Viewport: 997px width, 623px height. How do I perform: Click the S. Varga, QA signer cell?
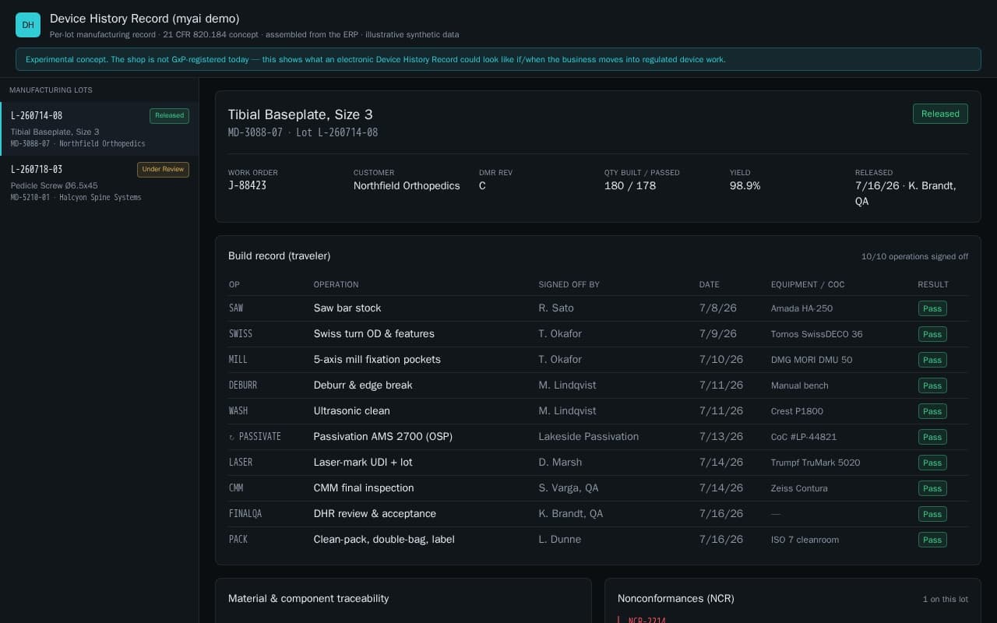(x=569, y=487)
